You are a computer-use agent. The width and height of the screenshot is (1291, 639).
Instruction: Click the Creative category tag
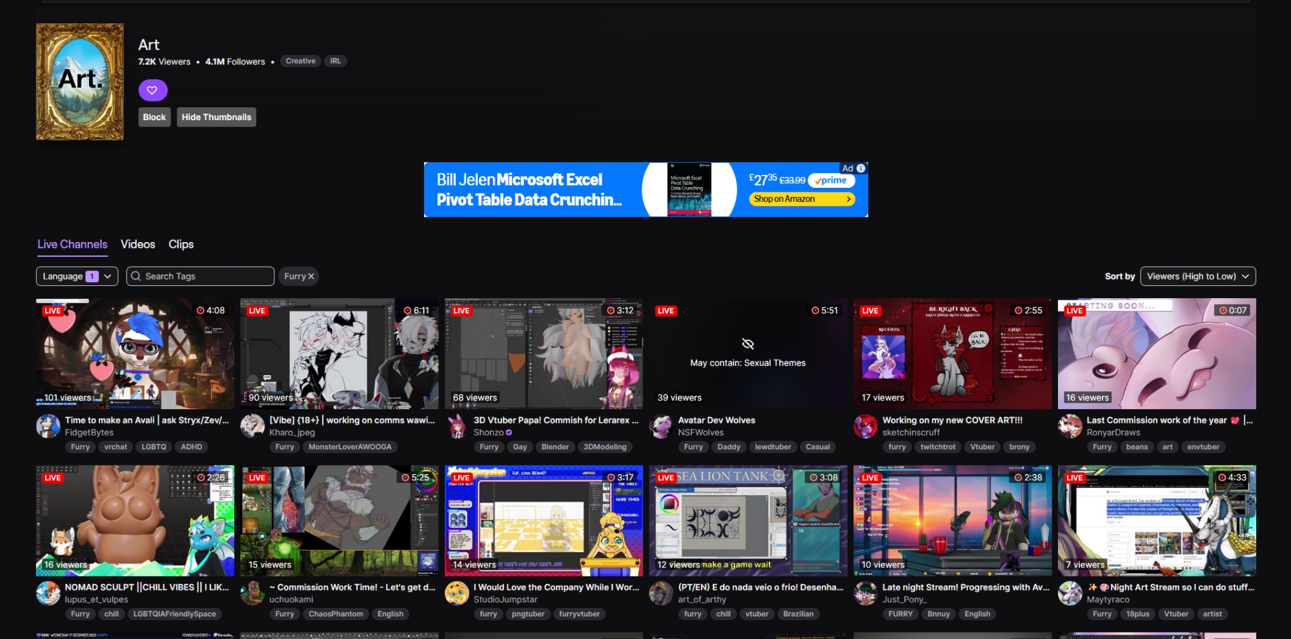coord(300,61)
